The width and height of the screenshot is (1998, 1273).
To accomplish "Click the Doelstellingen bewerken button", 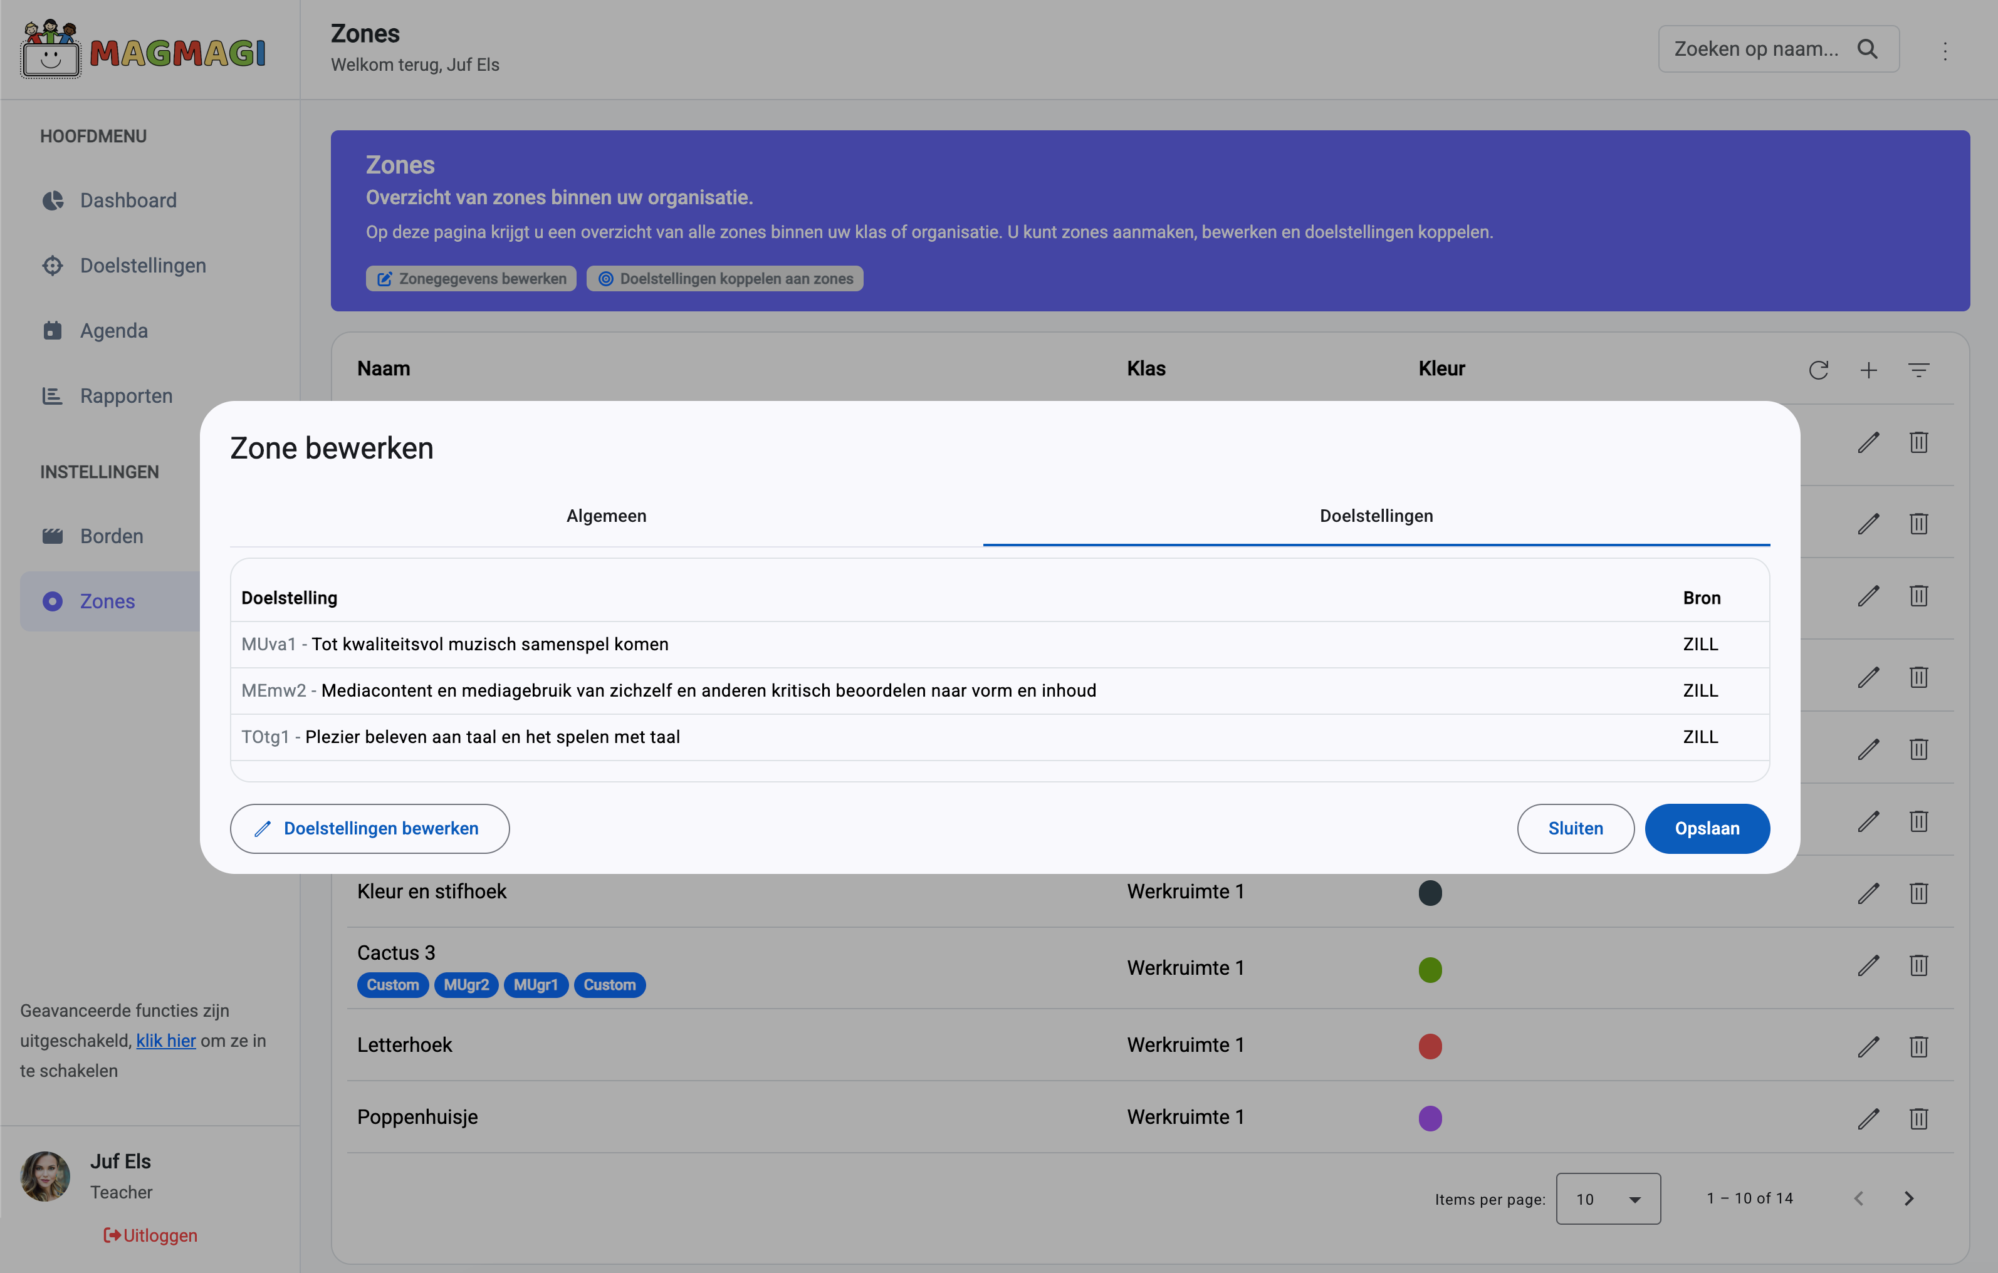I will [369, 828].
